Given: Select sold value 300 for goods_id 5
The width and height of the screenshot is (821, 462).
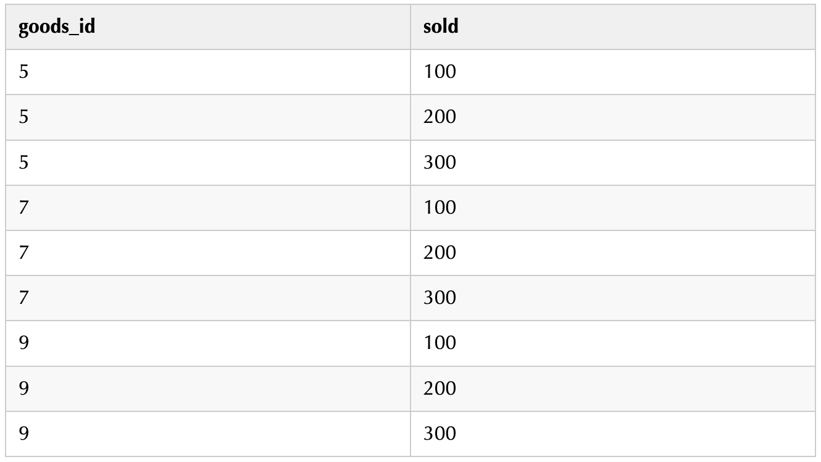Looking at the screenshot, I should pyautogui.click(x=440, y=162).
